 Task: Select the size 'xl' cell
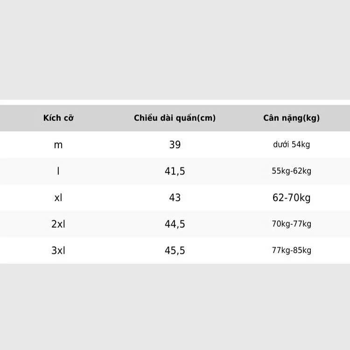pyautogui.click(x=58, y=197)
